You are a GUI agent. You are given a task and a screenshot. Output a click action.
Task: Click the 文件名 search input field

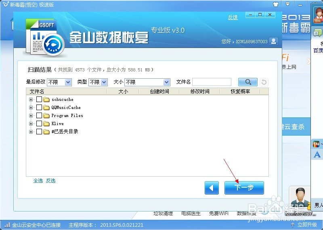212,82
